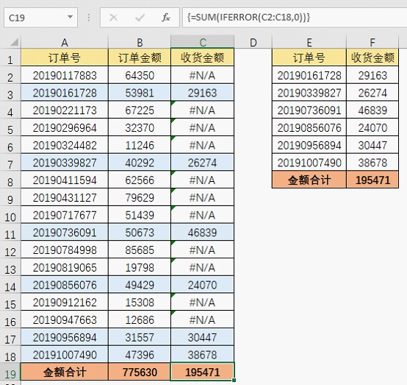Select order 20190819065 cell

point(65,267)
